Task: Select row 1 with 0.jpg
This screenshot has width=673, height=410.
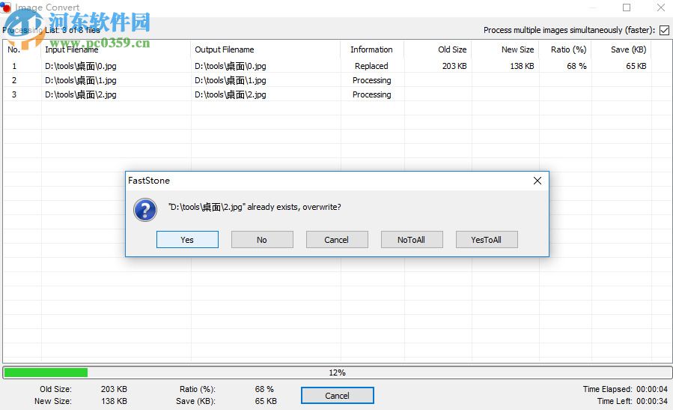Action: [x=81, y=66]
